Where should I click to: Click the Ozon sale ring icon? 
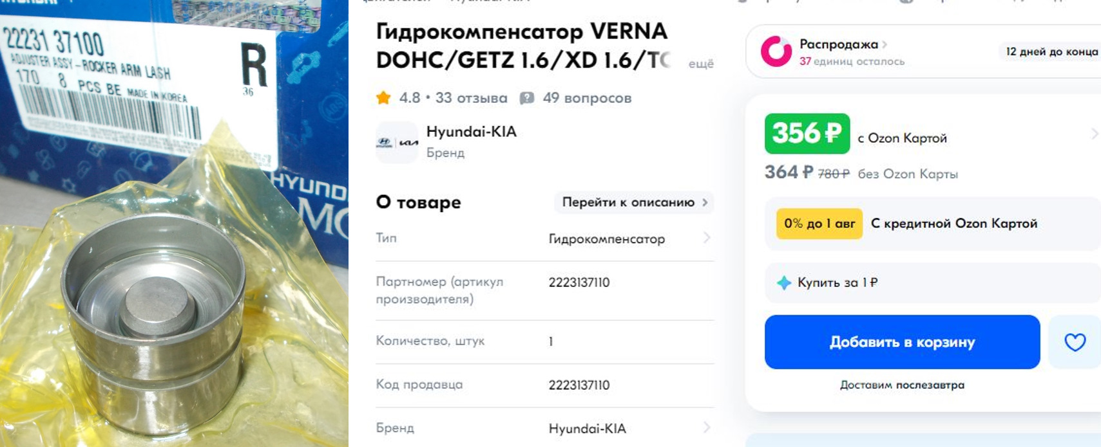coord(776,51)
